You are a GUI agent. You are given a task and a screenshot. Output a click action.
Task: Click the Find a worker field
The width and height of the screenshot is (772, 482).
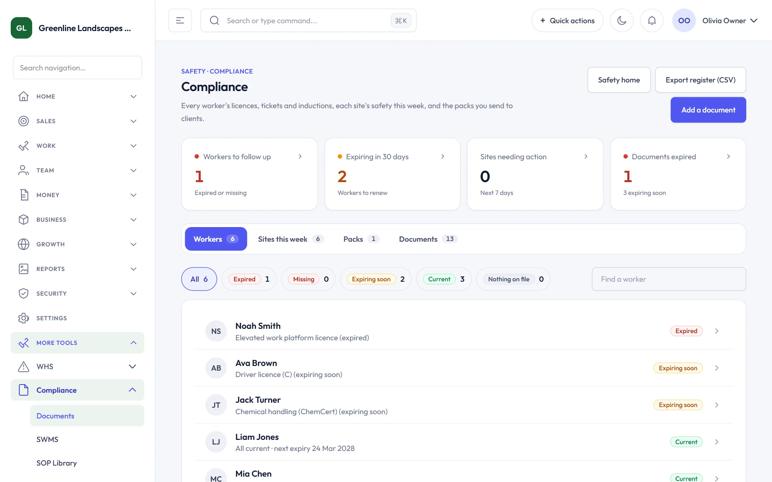(x=669, y=279)
